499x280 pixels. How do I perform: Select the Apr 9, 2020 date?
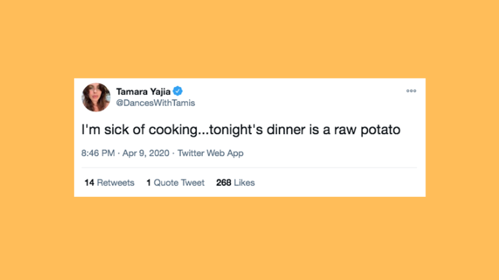coord(146,153)
